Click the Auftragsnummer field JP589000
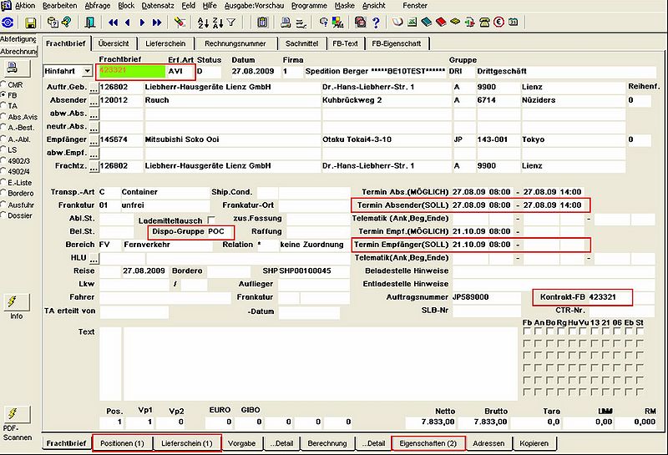 click(x=486, y=297)
